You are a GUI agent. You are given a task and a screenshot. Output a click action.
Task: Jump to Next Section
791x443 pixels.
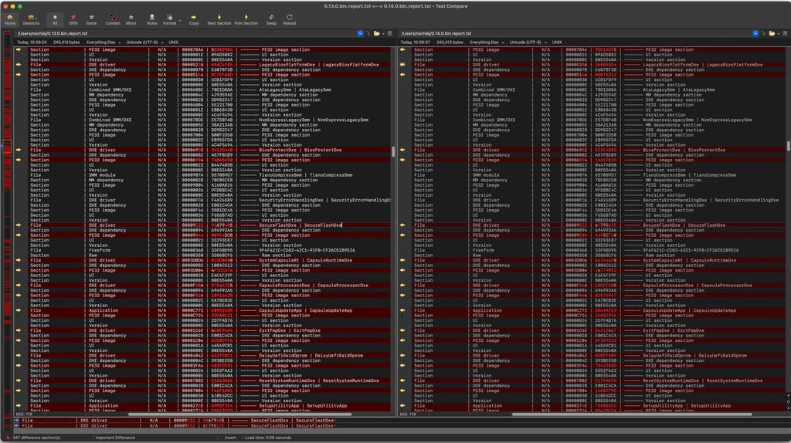click(219, 19)
